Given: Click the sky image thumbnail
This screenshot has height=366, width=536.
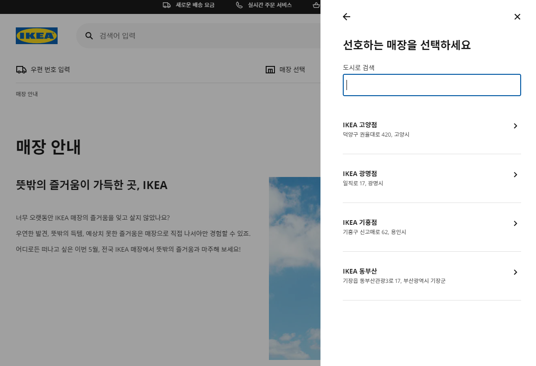Looking at the screenshot, I should pos(294,268).
